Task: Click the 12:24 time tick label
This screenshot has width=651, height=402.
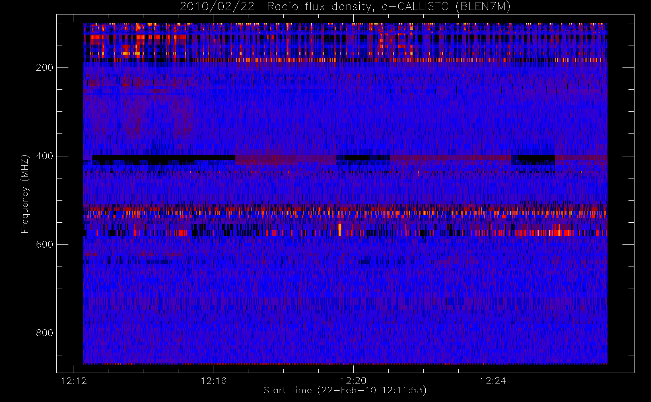Action: click(x=493, y=381)
